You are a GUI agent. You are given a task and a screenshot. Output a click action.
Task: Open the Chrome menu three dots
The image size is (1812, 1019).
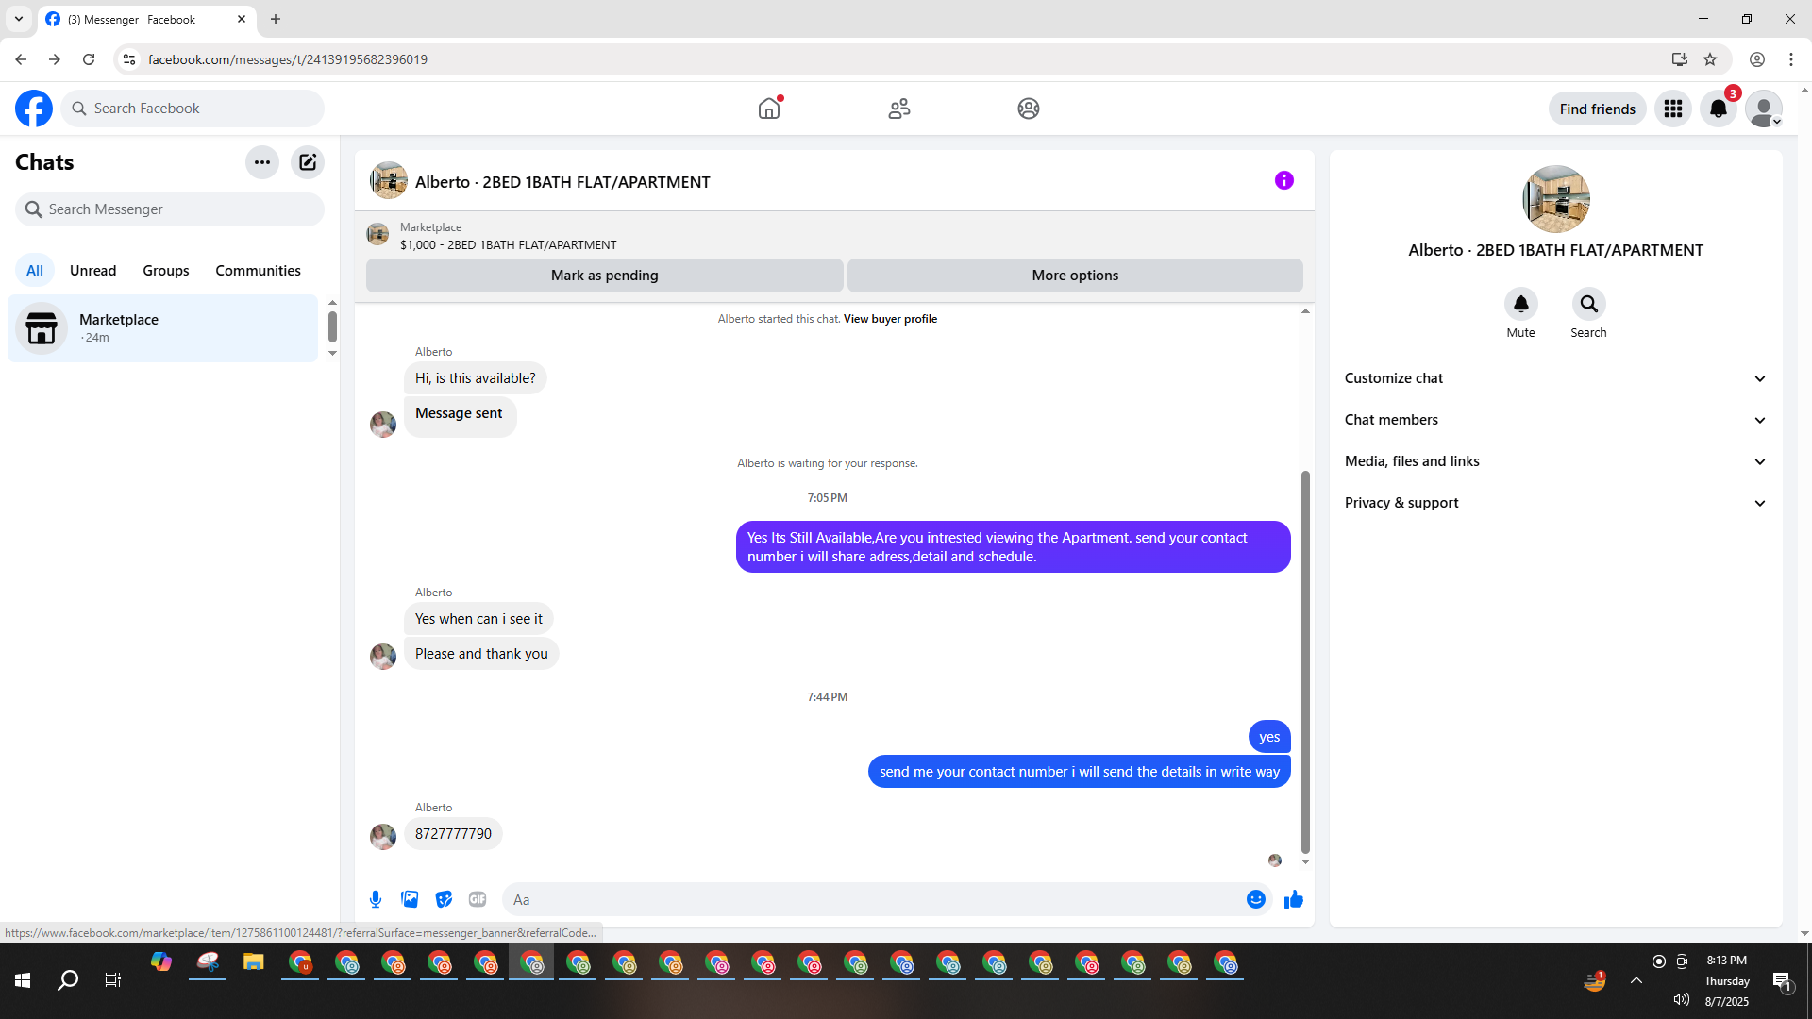pos(1791,59)
